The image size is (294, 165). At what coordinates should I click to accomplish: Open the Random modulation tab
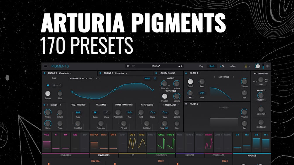pos(190,155)
